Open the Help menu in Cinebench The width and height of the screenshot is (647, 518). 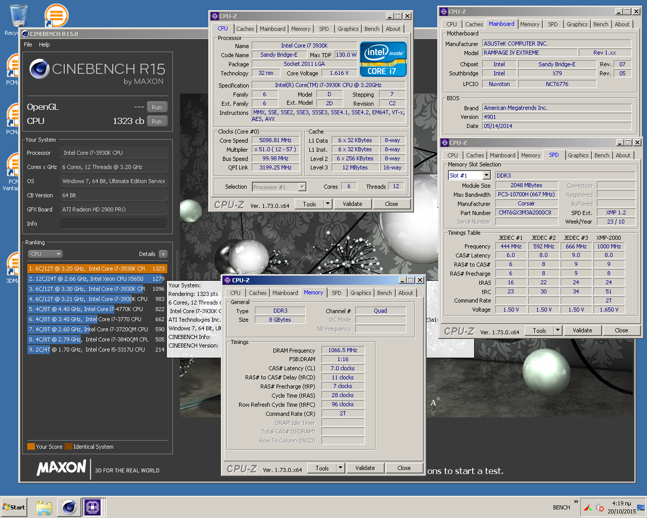(x=44, y=45)
